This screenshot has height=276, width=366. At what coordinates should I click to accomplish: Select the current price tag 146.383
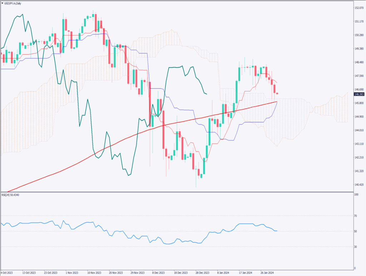pyautogui.click(x=358, y=94)
